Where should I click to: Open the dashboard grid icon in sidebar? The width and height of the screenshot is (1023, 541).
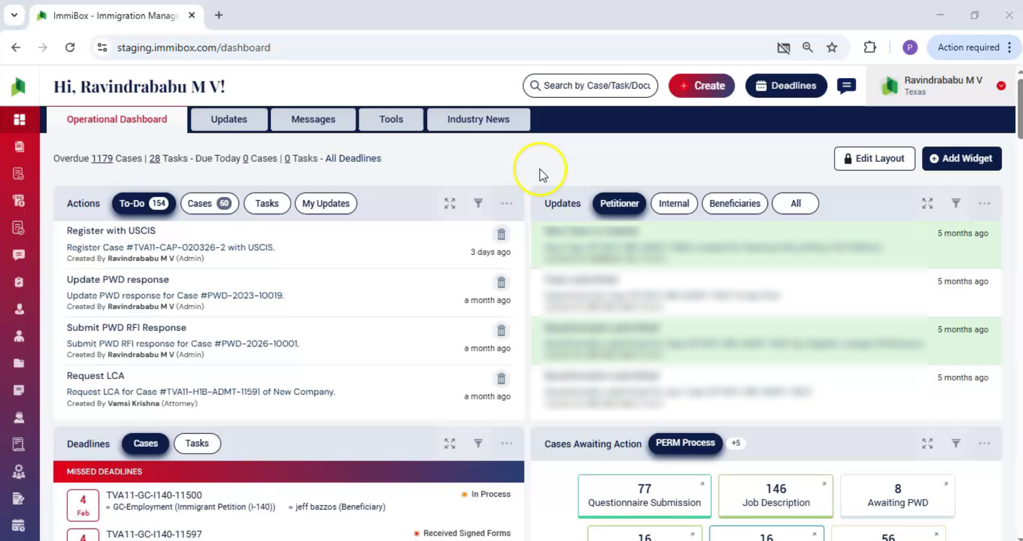point(19,120)
